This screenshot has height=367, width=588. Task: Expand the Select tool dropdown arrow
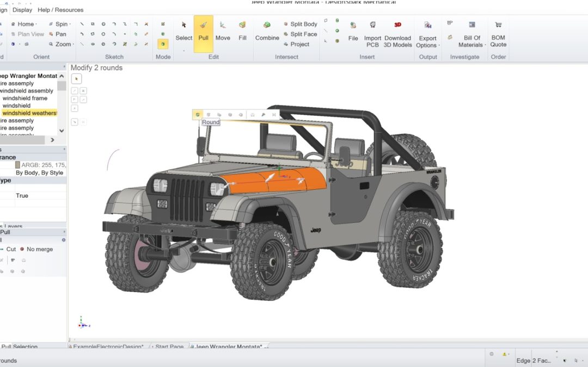click(184, 50)
